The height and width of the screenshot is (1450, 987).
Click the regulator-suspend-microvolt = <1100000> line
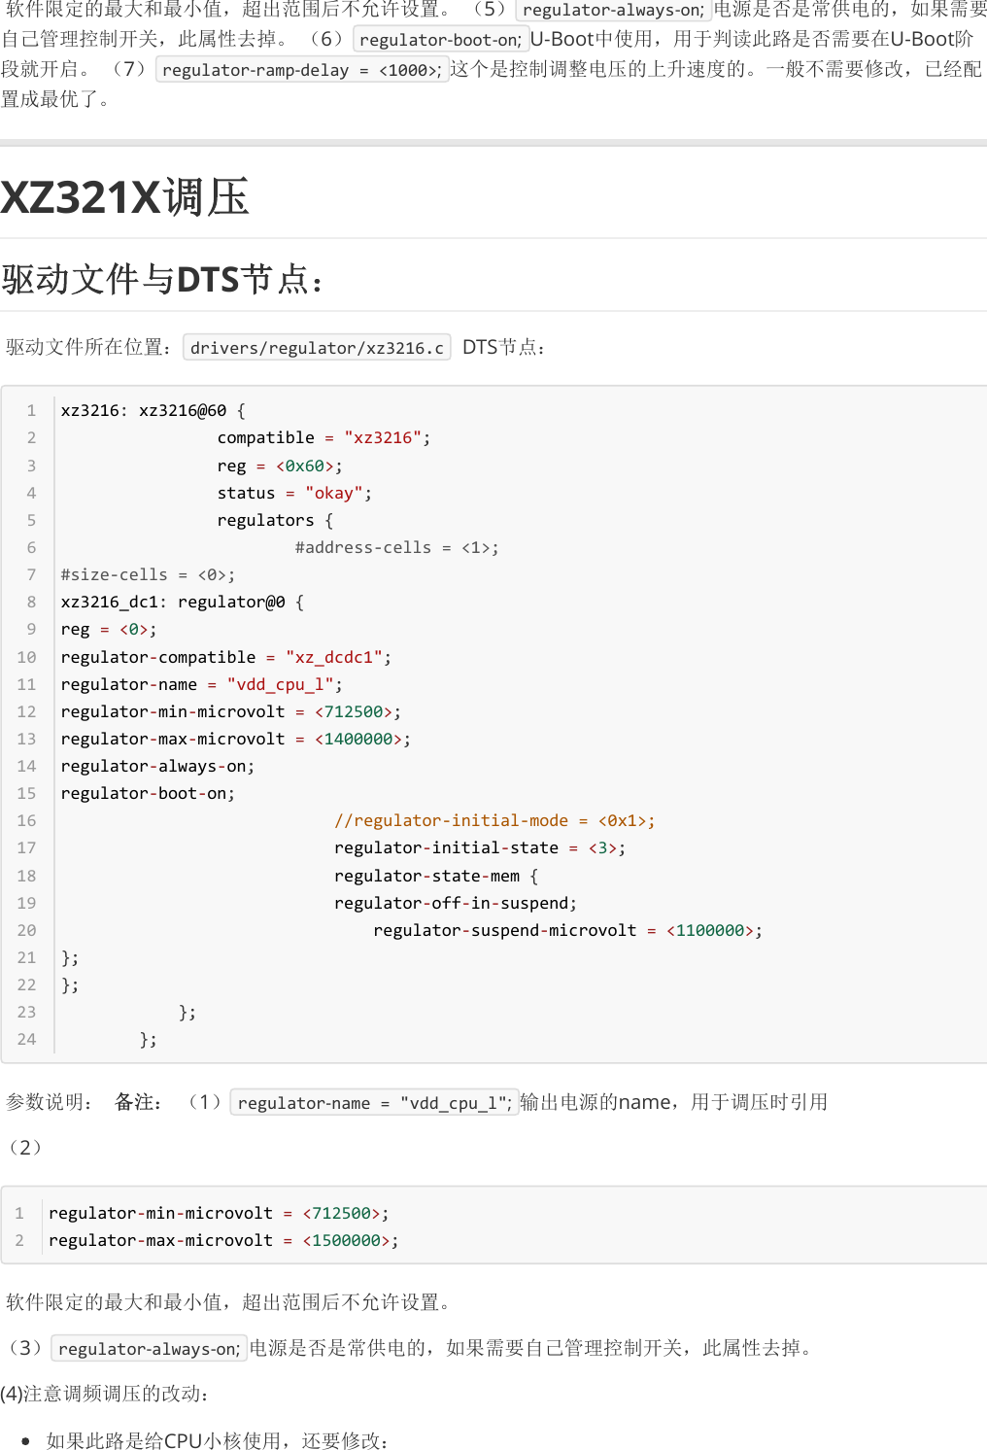tap(567, 931)
